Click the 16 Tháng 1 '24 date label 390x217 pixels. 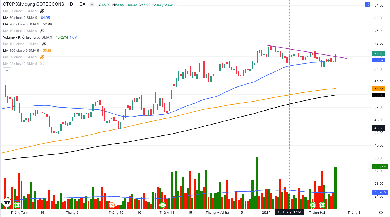[289, 212]
